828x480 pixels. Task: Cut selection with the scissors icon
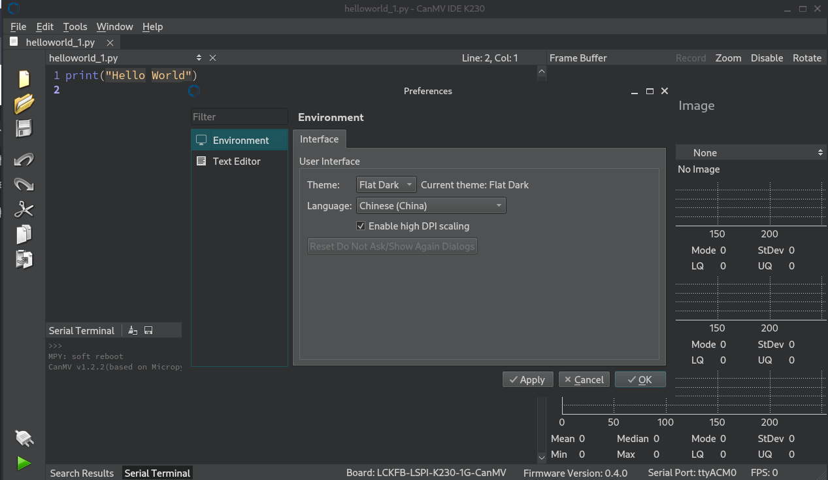24,209
